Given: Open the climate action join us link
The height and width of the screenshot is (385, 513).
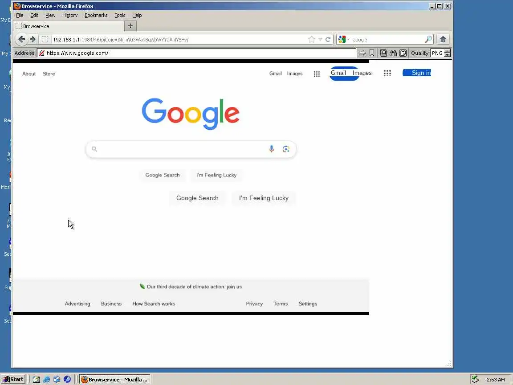Looking at the screenshot, I should pos(194,287).
